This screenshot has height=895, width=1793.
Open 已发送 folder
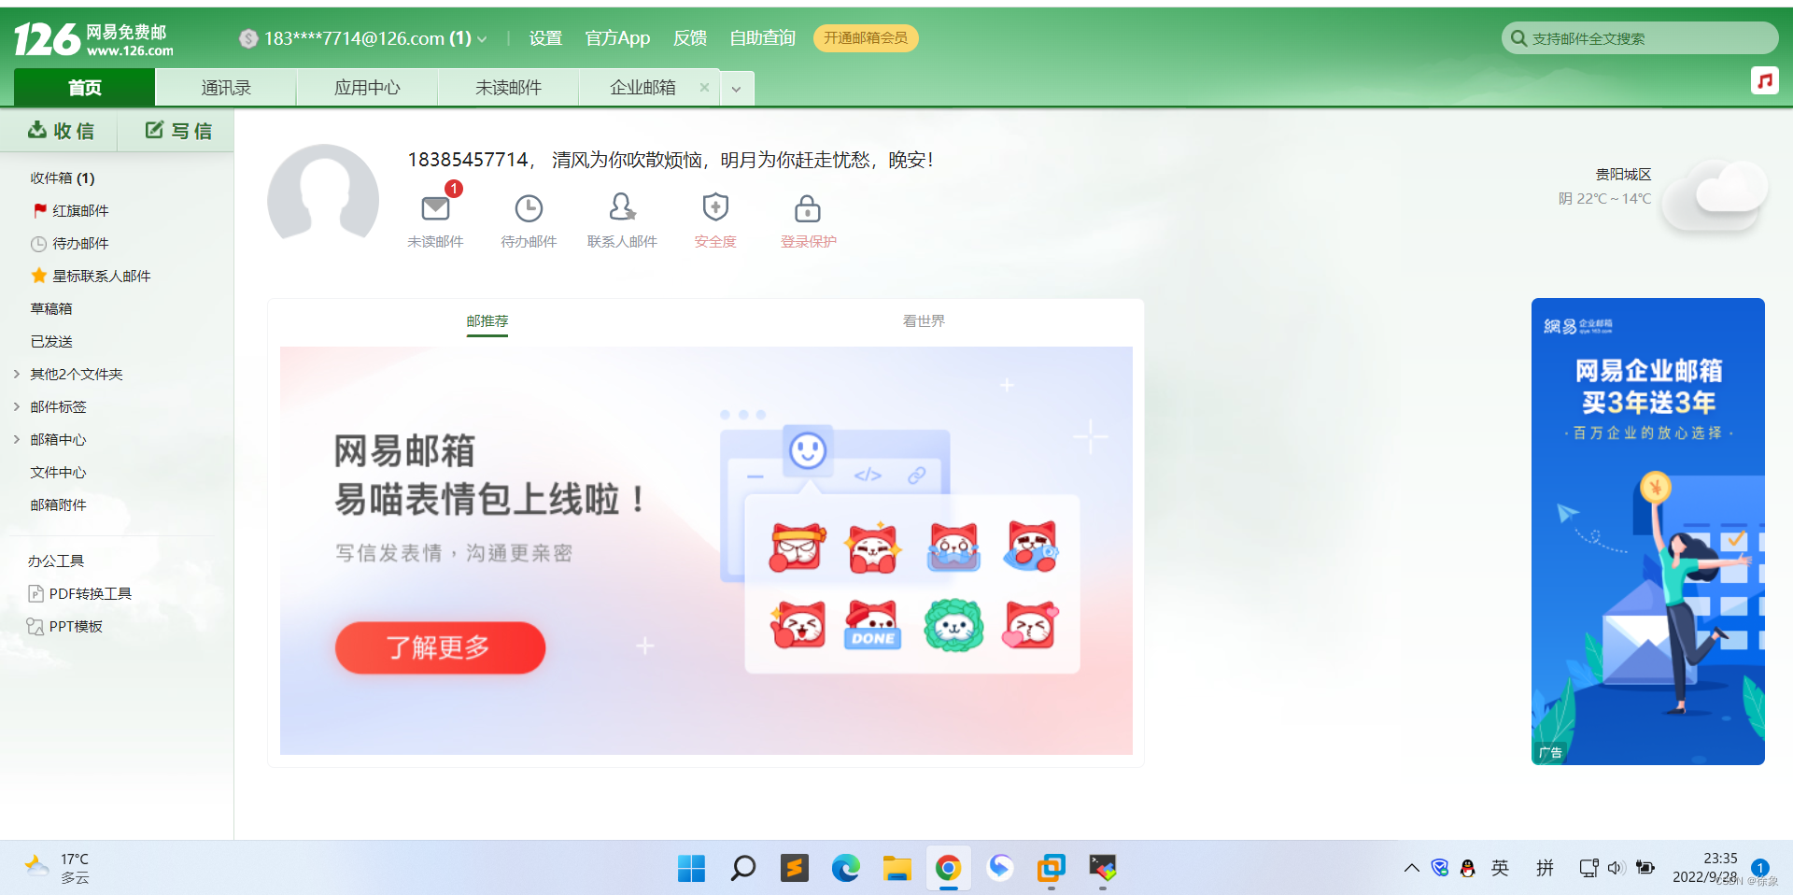click(51, 341)
